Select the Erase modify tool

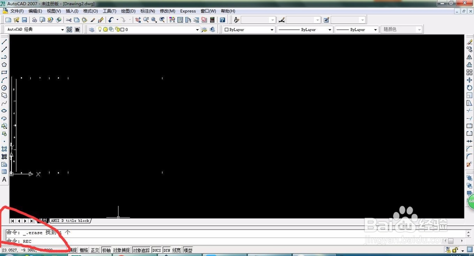469,42
